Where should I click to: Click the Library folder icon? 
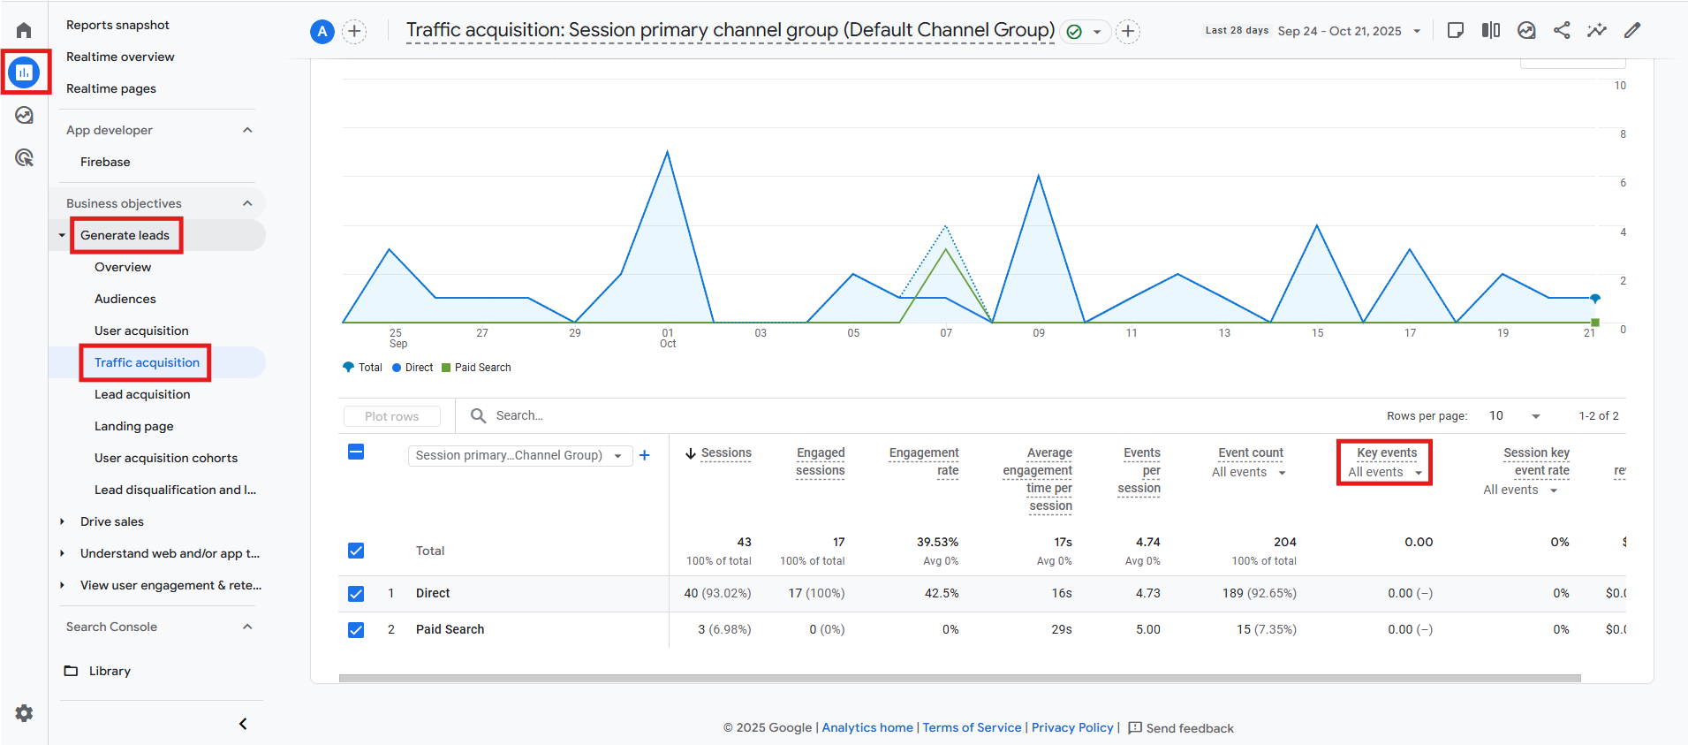click(x=71, y=671)
